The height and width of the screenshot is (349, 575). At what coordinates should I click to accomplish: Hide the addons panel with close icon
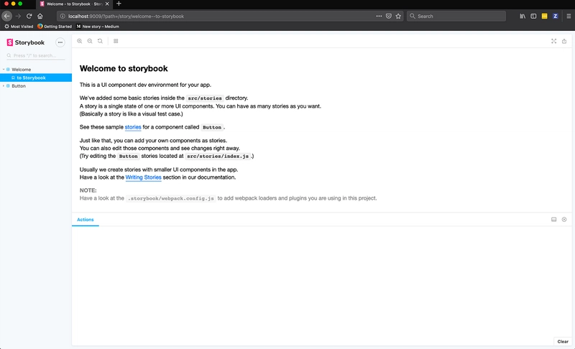point(564,219)
